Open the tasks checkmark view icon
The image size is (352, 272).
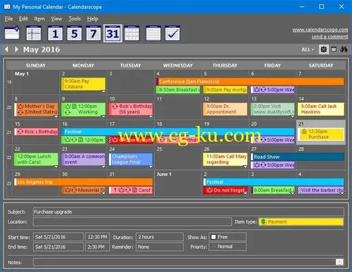(173, 34)
